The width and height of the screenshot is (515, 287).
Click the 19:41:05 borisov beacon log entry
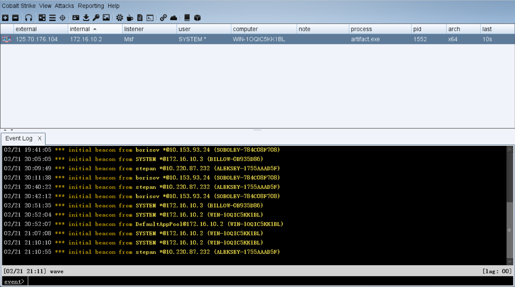[x=142, y=150]
